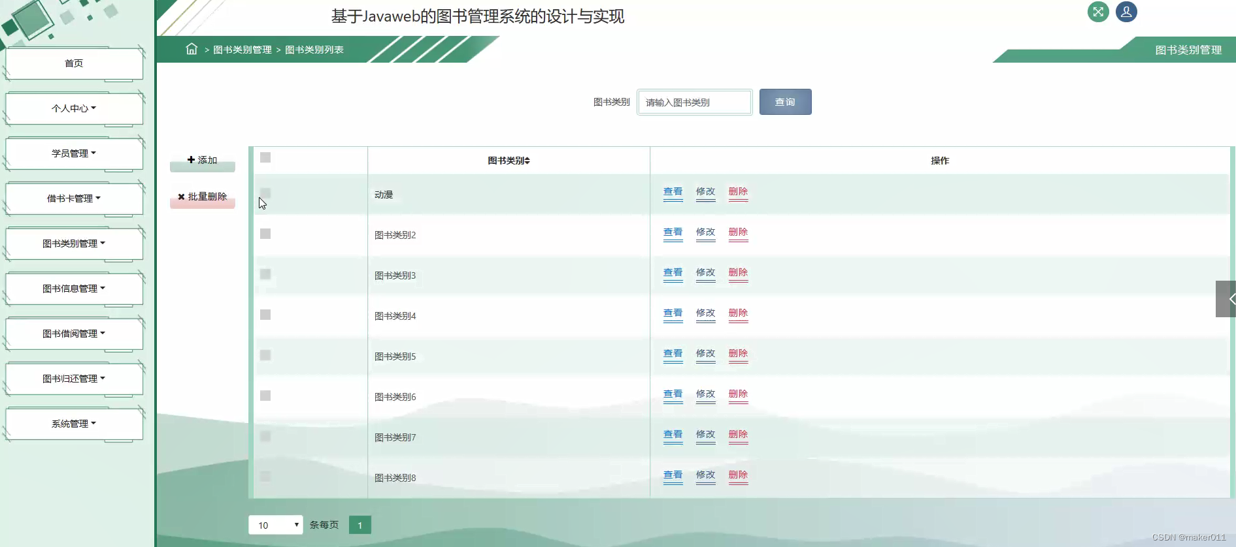Check the box for 图书类别2 row

point(265,234)
